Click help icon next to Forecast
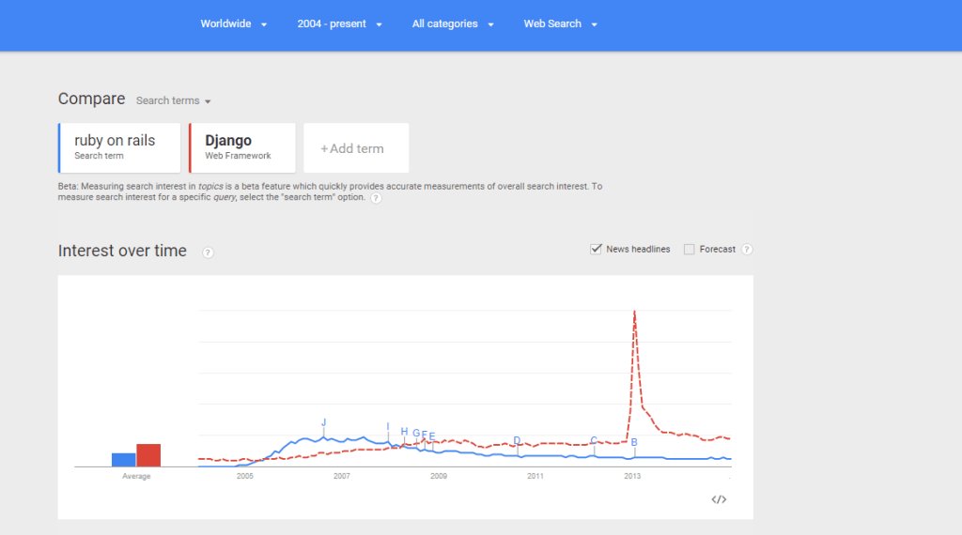The width and height of the screenshot is (962, 535). pos(747,250)
